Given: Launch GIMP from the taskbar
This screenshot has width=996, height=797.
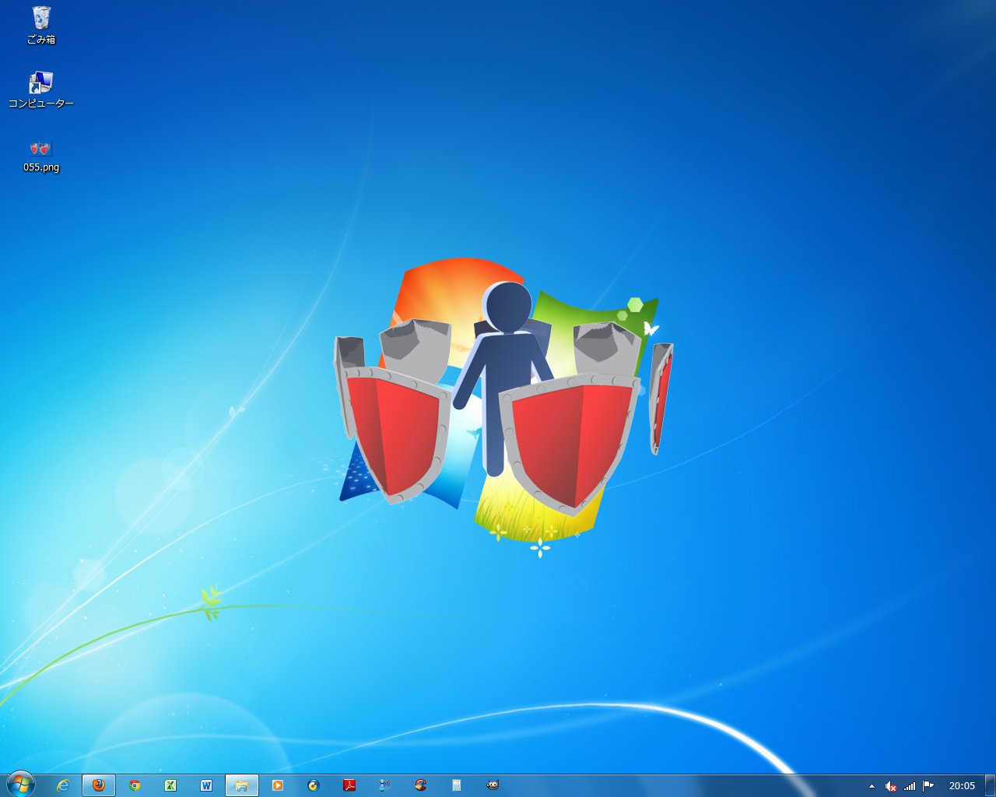Looking at the screenshot, I should (493, 785).
